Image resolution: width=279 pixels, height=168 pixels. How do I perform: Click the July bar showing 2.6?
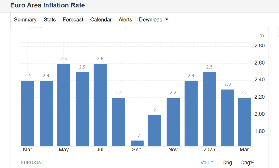100,105
